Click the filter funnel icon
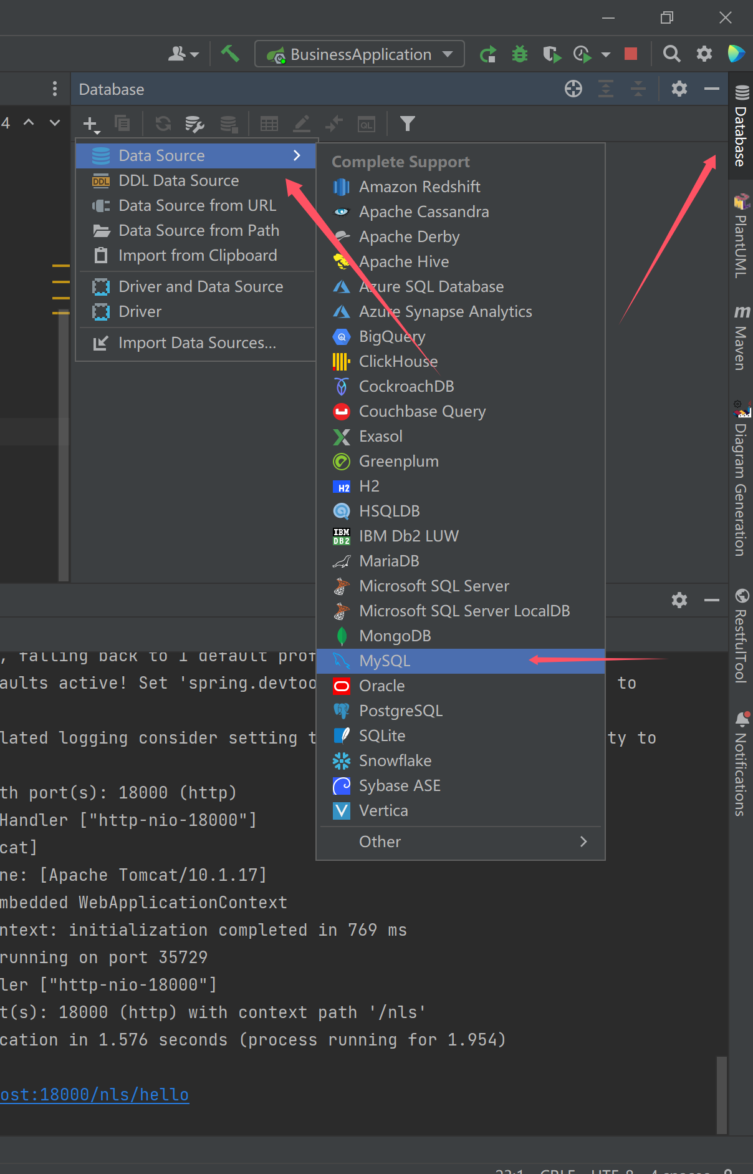The height and width of the screenshot is (1174, 753). point(408,124)
